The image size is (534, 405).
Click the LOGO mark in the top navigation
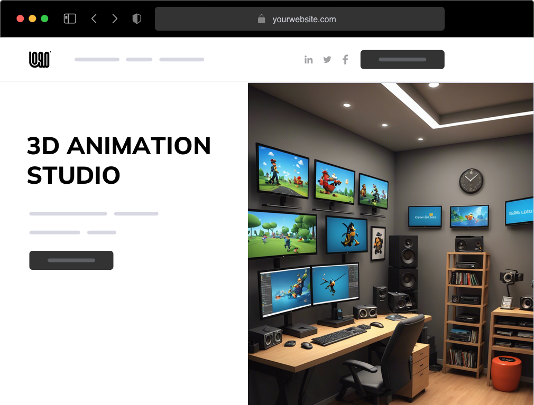click(x=39, y=59)
